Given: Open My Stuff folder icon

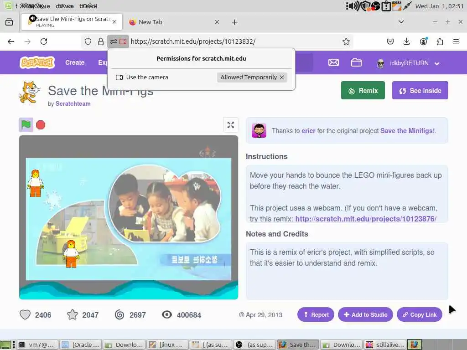Looking at the screenshot, I should [x=356, y=62].
